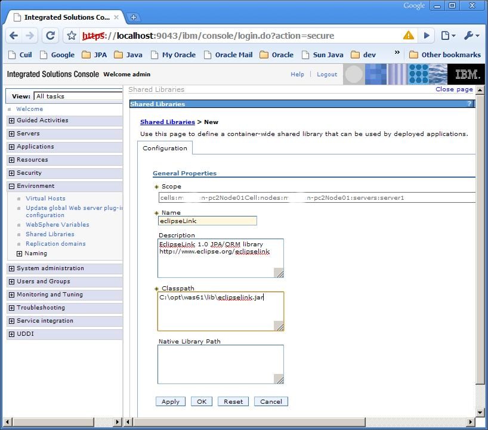Viewport: 488px width, 430px height.
Task: Open Replication domains
Action: point(55,243)
